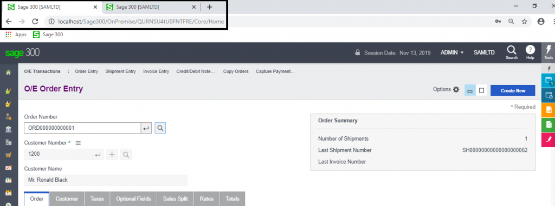Screen dimensions: 555x206
Task: Click the Create New button
Action: tap(513, 90)
